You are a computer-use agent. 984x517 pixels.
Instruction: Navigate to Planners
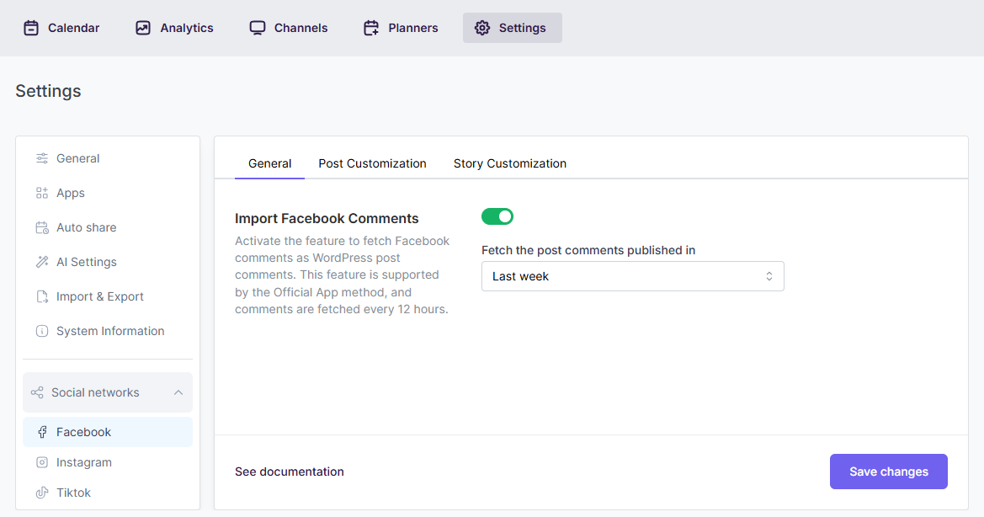pos(401,28)
